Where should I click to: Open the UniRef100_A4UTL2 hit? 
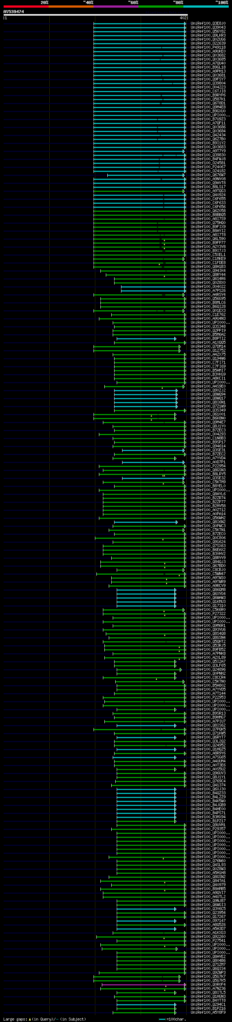click(x=208, y=897)
